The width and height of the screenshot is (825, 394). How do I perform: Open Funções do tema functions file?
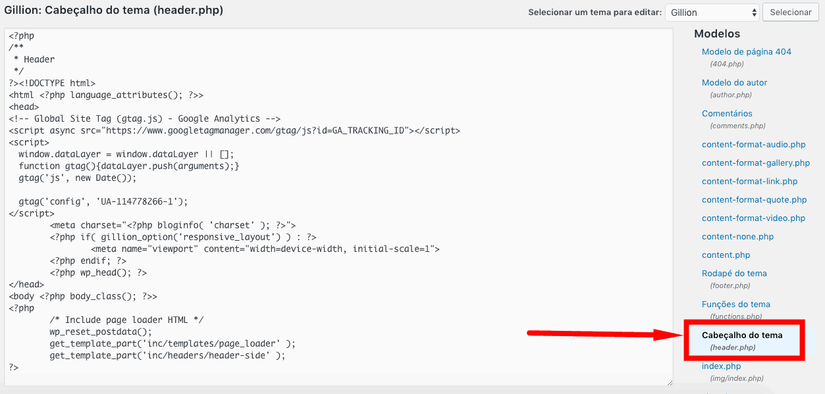tap(736, 304)
